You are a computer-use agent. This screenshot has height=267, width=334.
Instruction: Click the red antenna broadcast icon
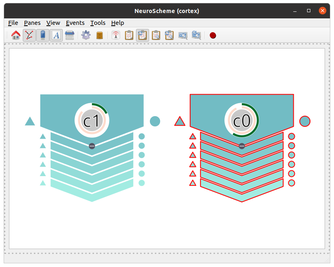(x=116, y=35)
